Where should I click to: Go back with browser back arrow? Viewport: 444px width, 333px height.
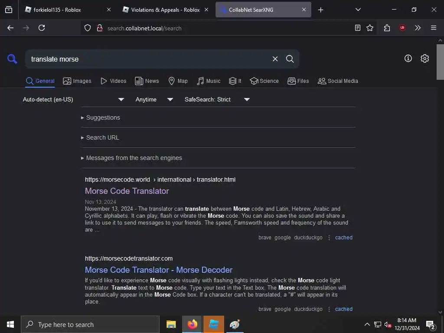[x=10, y=28]
